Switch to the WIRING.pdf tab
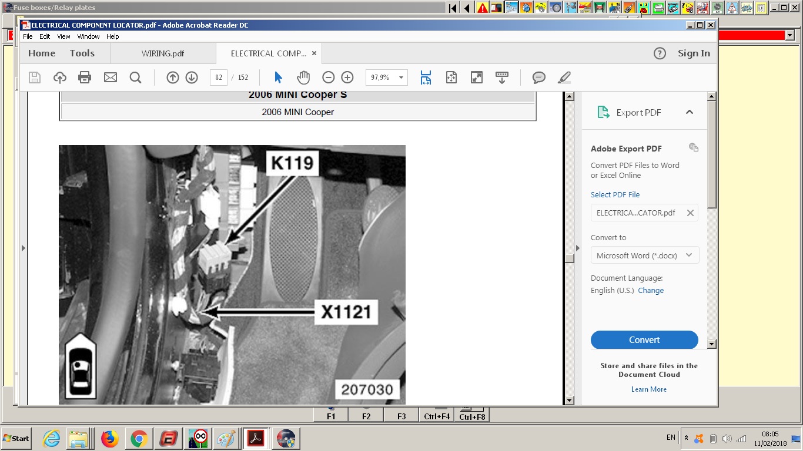Screen dimensions: 803x451 coord(163,53)
